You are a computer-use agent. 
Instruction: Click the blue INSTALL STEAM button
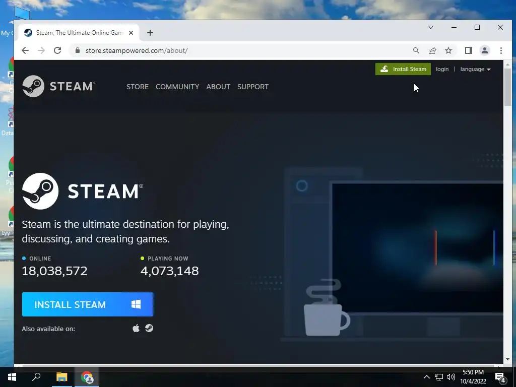[88, 304]
